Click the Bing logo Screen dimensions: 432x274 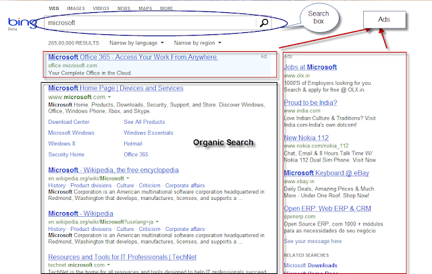point(22,24)
